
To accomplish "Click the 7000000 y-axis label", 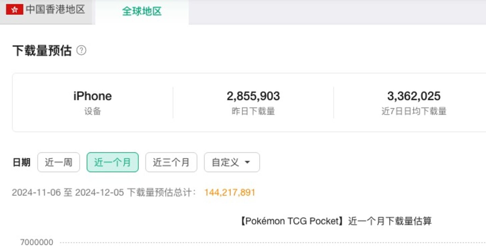I will [x=37, y=242].
